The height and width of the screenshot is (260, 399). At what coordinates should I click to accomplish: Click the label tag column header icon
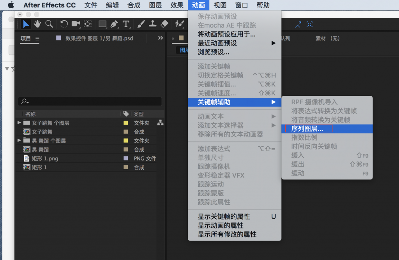pyautogui.click(x=126, y=114)
